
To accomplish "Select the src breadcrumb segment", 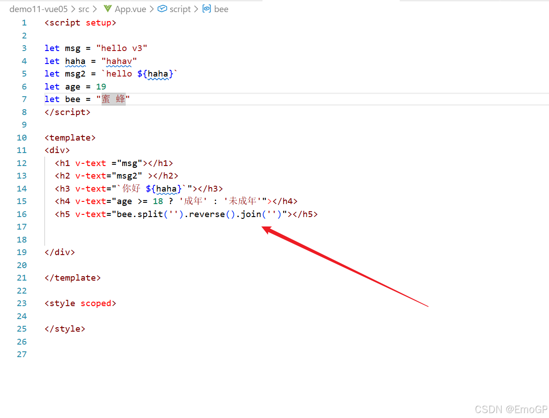I will [84, 9].
